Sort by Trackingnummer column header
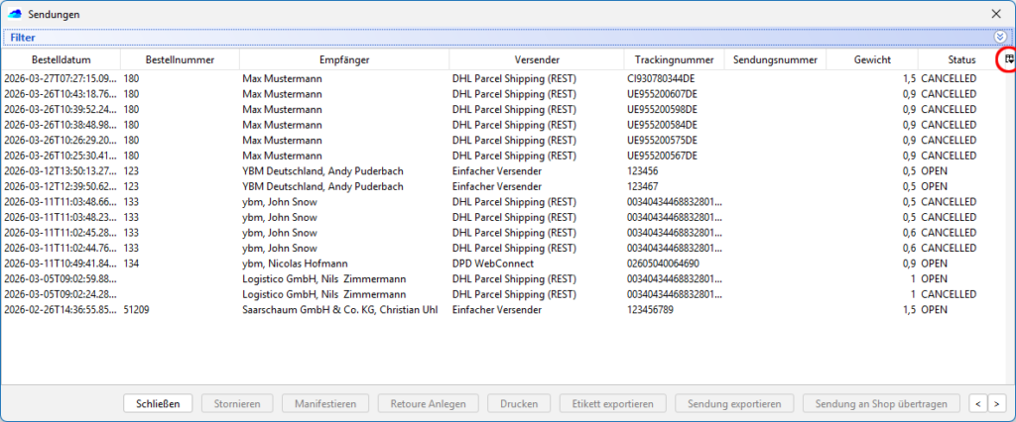 (x=674, y=60)
